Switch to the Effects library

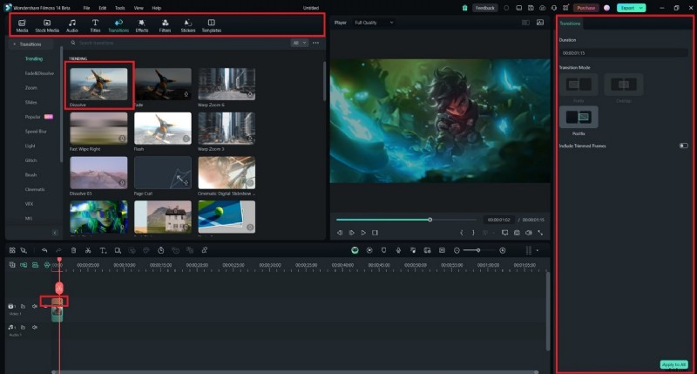[142, 24]
